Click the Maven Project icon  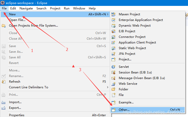[x=113, y=14]
